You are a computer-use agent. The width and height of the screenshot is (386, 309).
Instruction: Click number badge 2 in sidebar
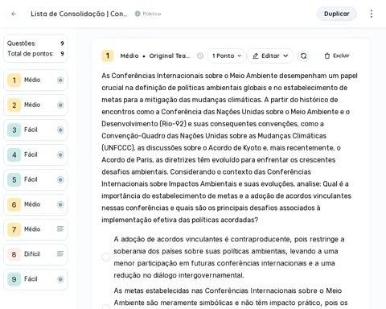click(x=14, y=105)
